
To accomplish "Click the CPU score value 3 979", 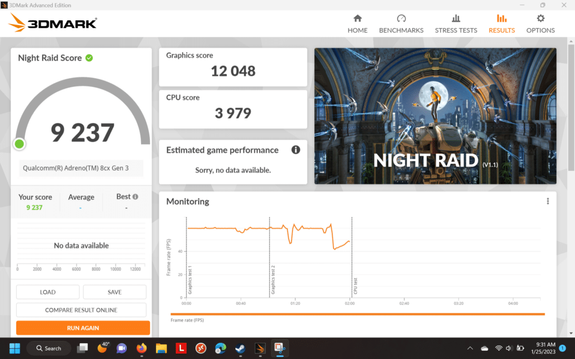I will (x=233, y=113).
